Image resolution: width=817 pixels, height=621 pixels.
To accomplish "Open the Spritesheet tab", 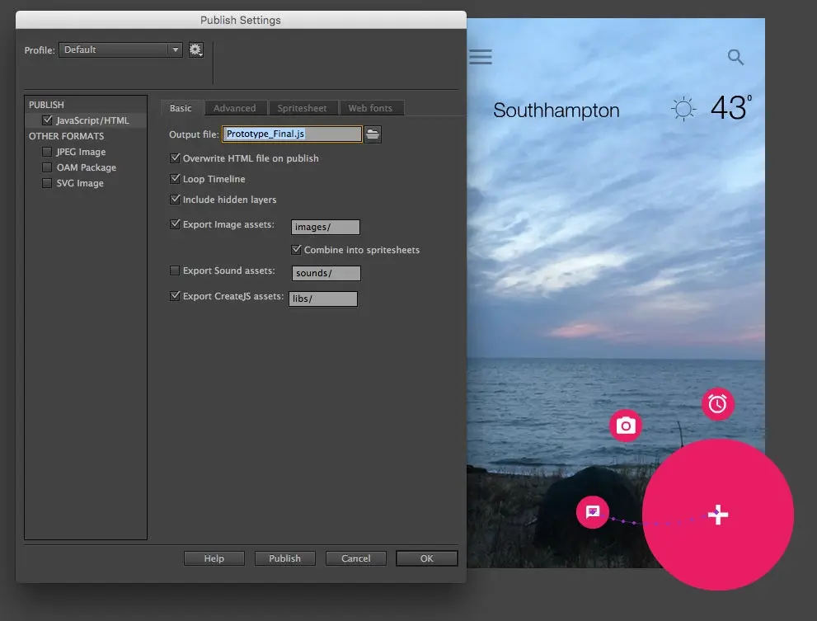I will pyautogui.click(x=303, y=107).
